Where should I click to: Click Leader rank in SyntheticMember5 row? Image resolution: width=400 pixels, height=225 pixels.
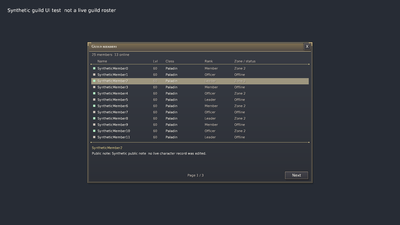click(x=210, y=100)
